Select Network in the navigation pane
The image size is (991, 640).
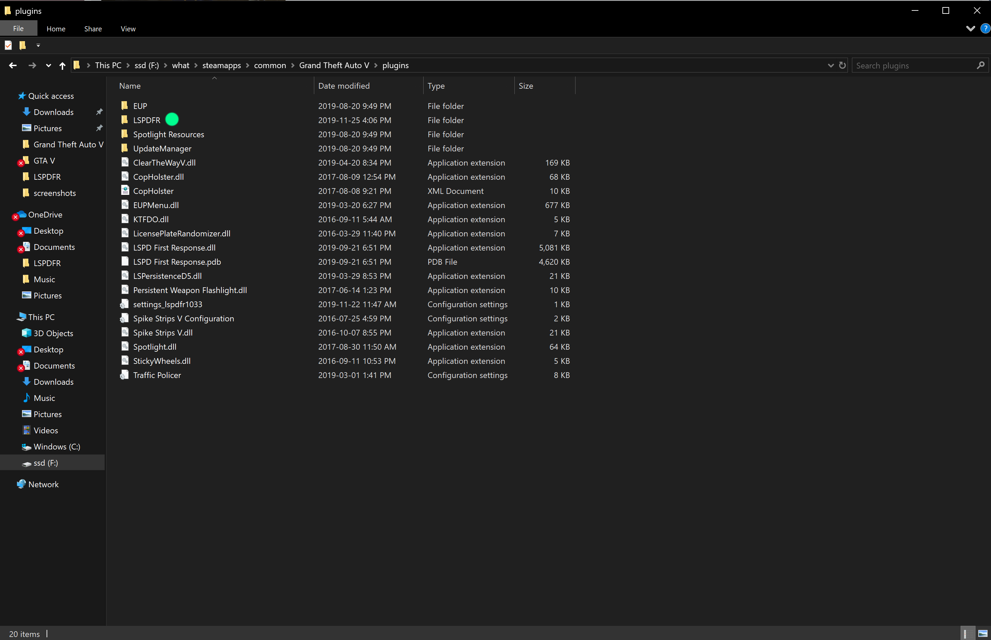click(x=43, y=484)
